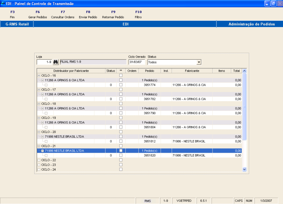Click the Fabricante column header
The image size is (283, 204).
tap(192, 71)
